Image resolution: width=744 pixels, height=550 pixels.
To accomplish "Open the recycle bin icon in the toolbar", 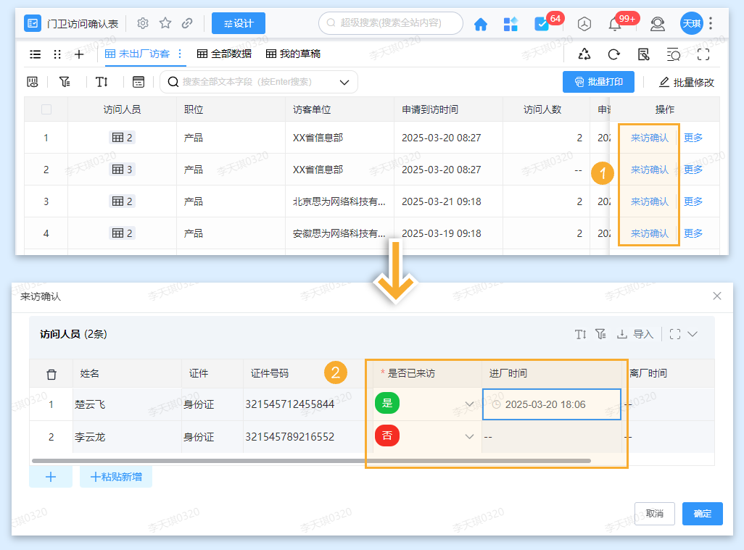I will (584, 54).
